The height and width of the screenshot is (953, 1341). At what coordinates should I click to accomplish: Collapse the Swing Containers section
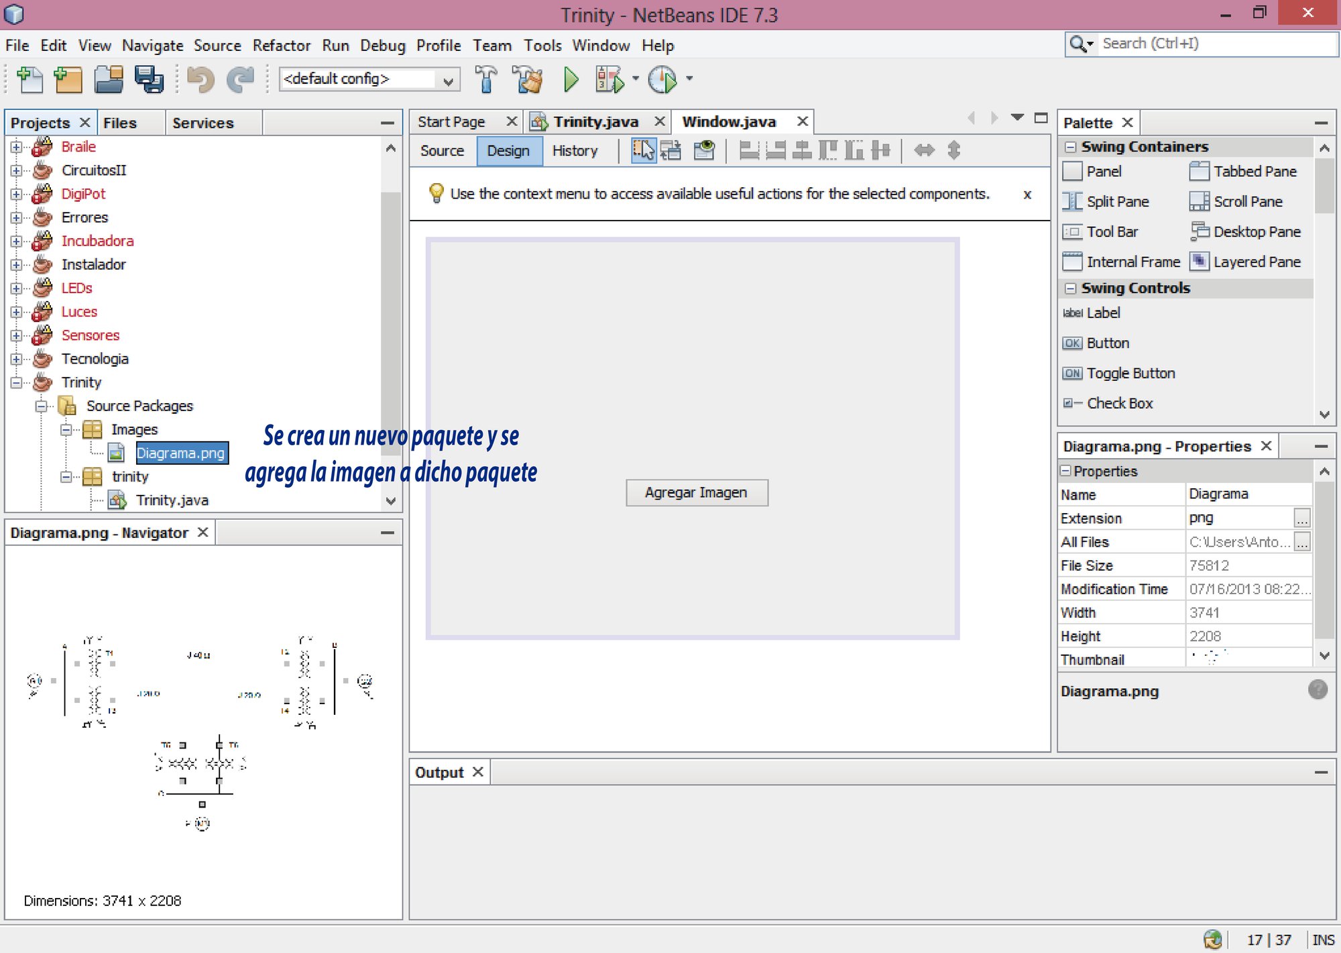coord(1071,146)
